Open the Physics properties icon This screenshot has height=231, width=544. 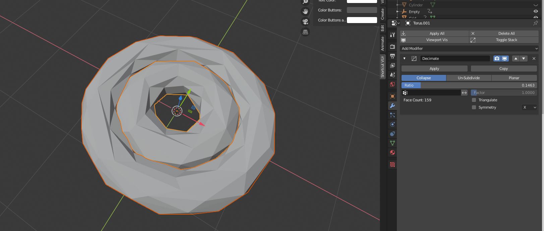click(392, 124)
